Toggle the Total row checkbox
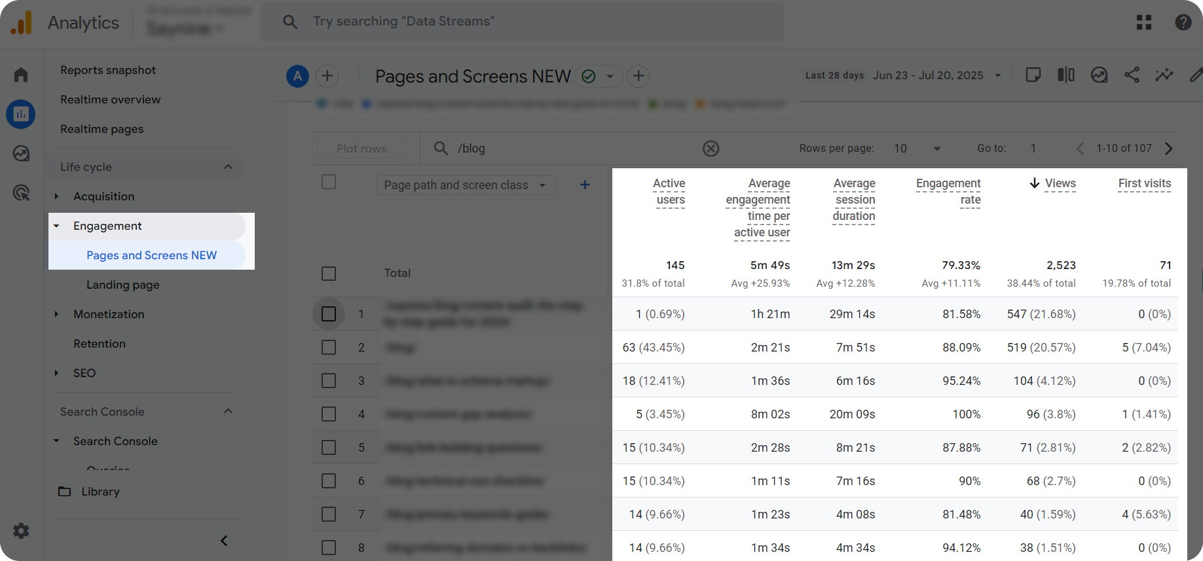Viewport: 1203px width, 561px height. pyautogui.click(x=329, y=273)
